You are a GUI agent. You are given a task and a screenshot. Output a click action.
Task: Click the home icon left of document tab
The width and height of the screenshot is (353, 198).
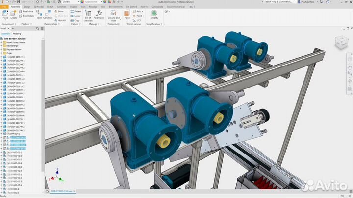coord(47,191)
